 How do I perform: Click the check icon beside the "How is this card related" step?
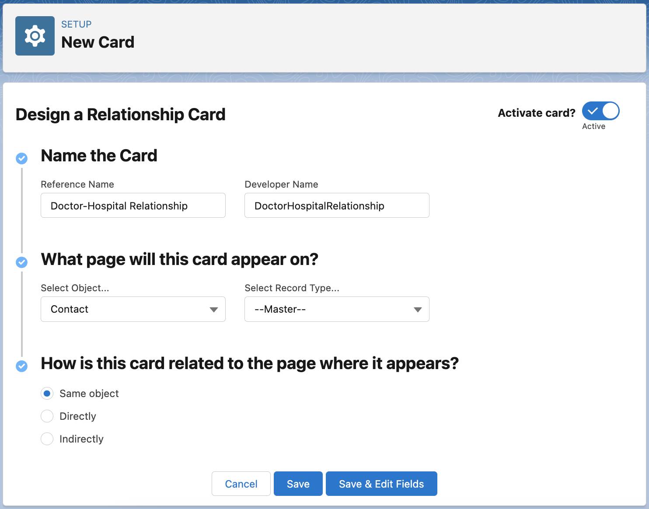point(21,366)
